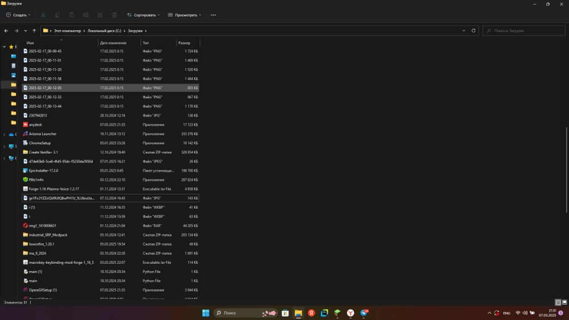Open the Создать (New) dropdown

coord(18,15)
